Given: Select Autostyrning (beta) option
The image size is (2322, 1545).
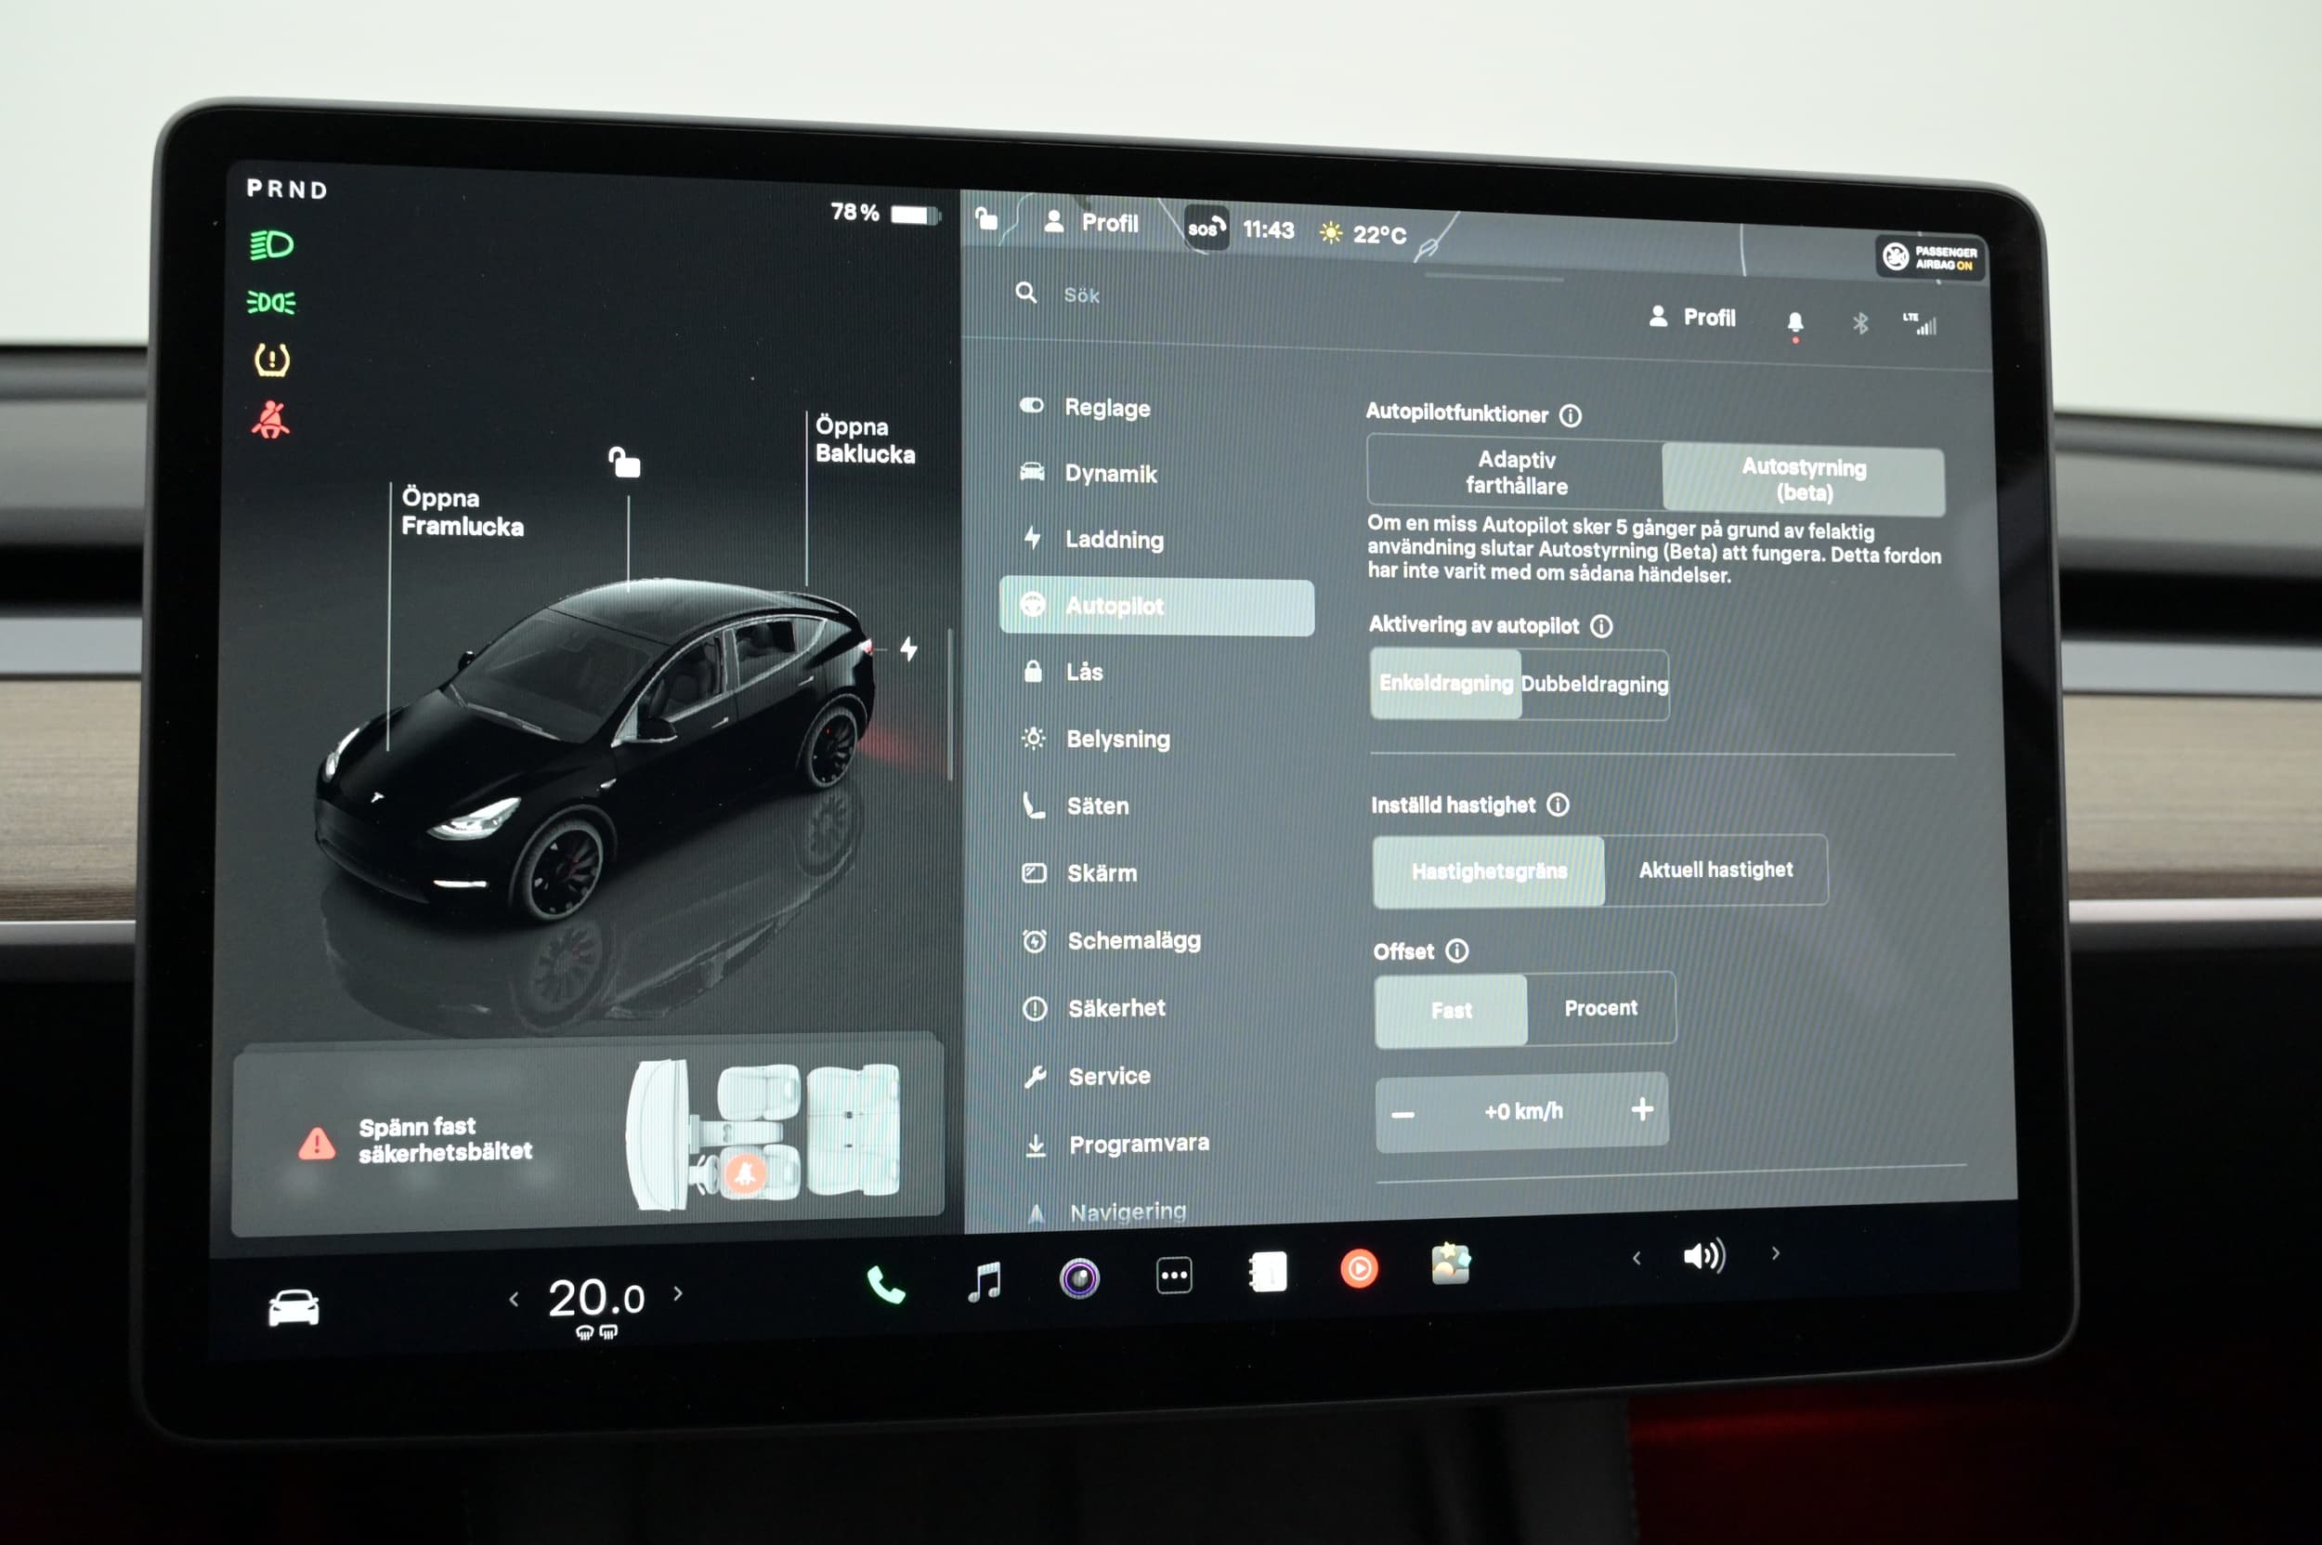Looking at the screenshot, I should pyautogui.click(x=1803, y=480).
